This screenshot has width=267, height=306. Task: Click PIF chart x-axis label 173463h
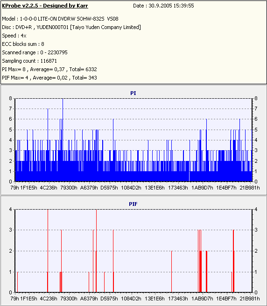point(178,299)
